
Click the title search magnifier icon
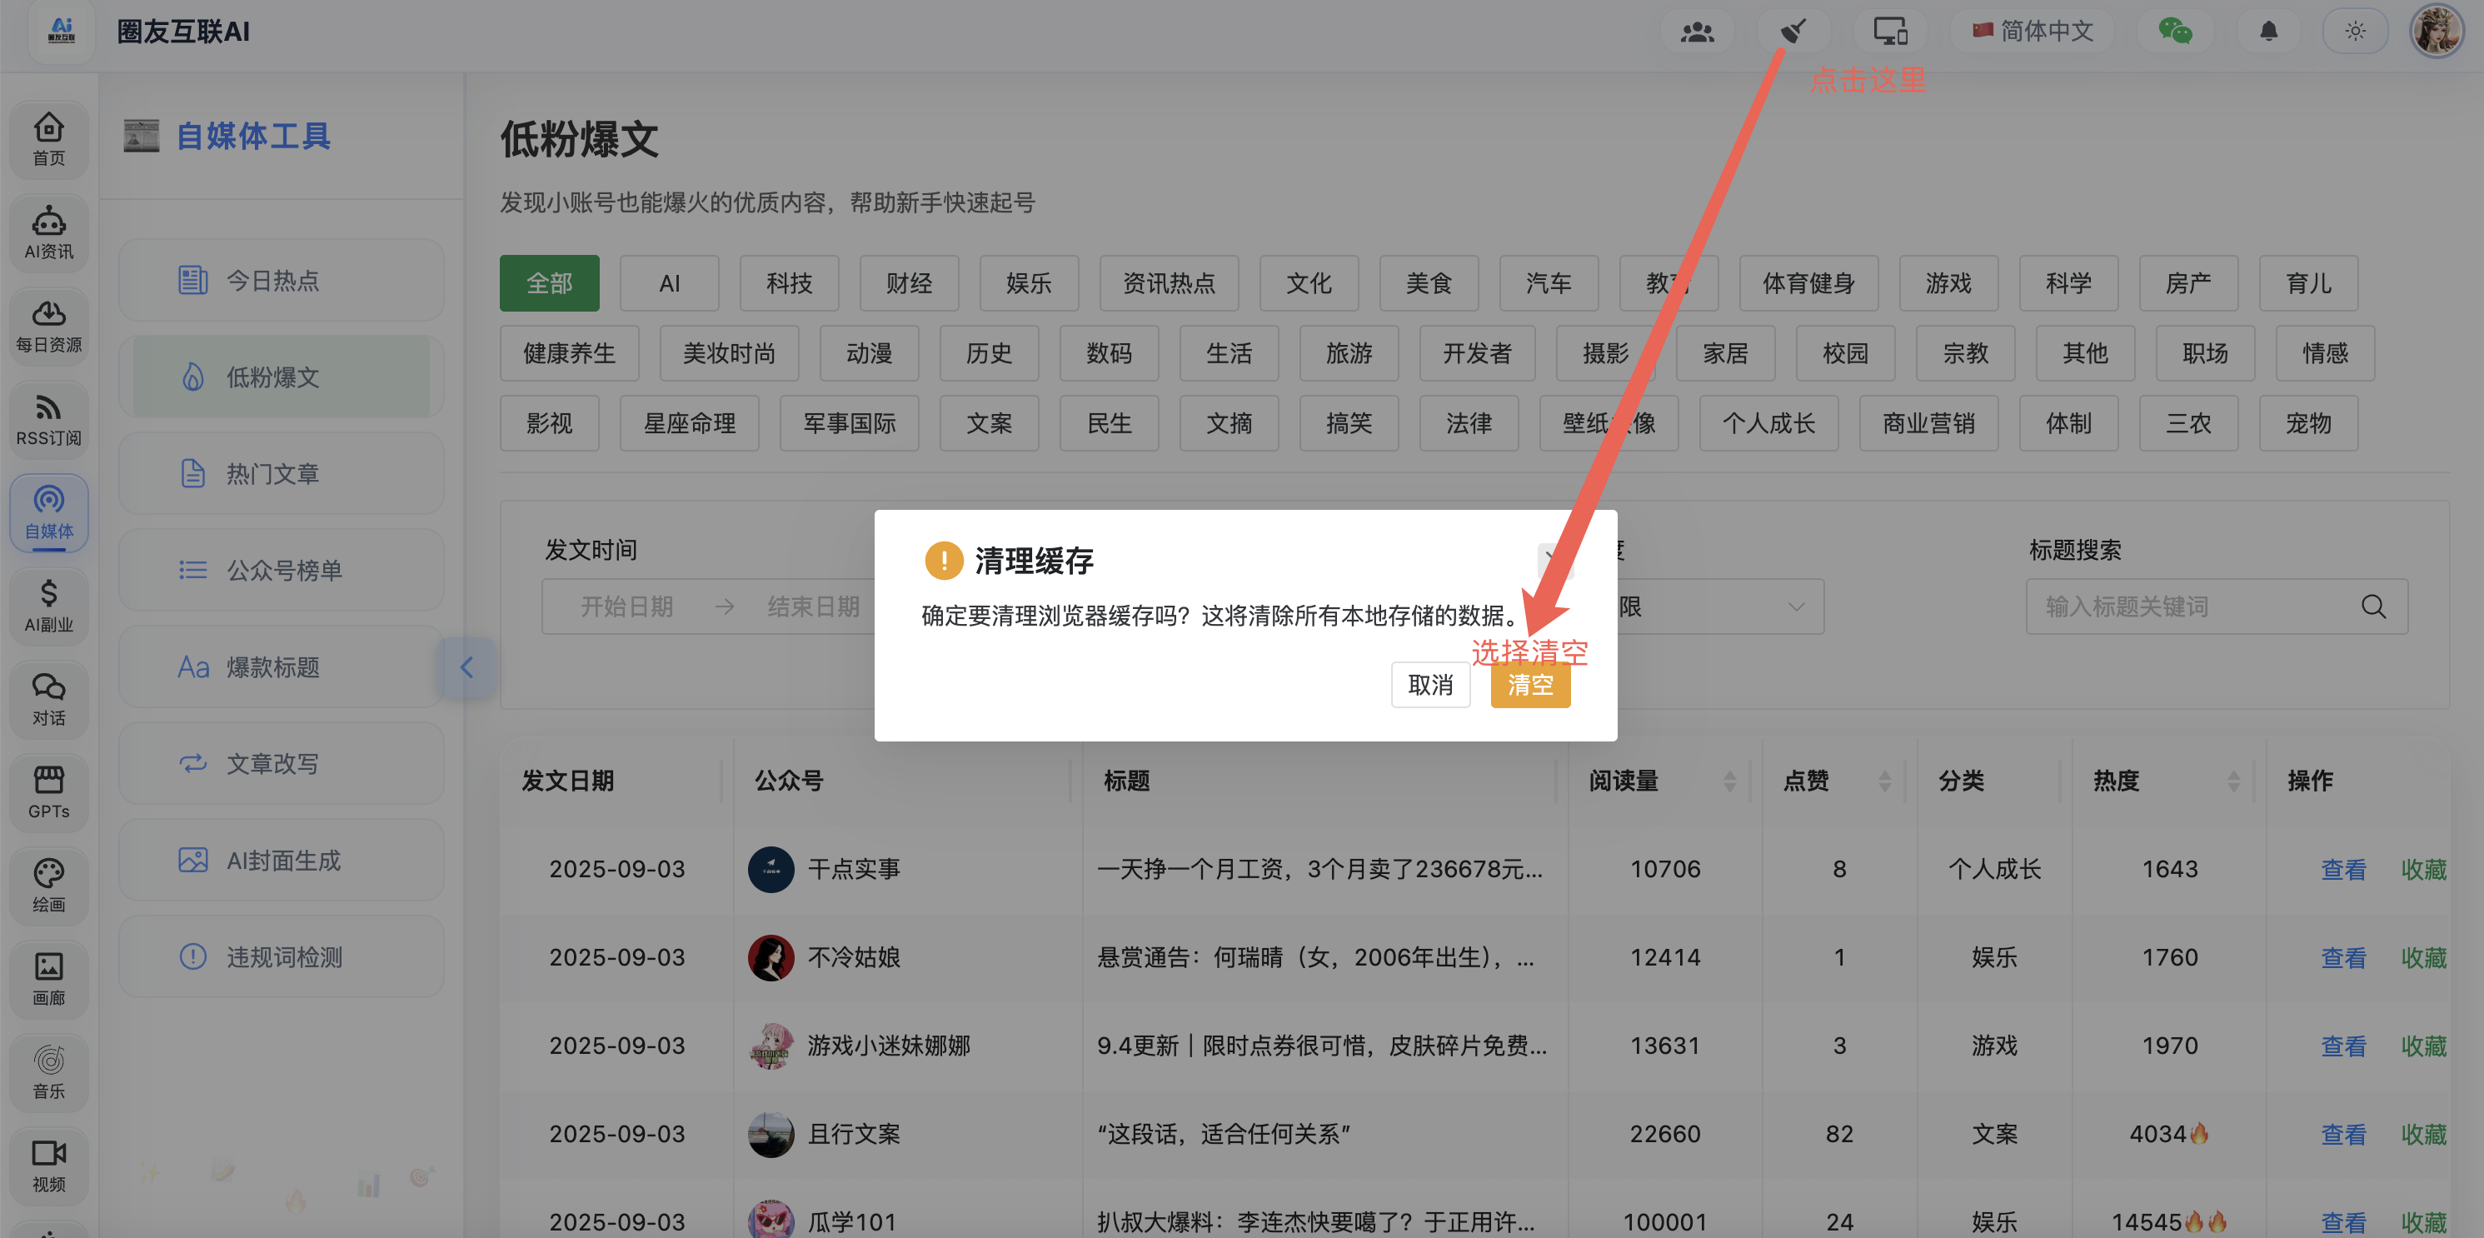[x=2373, y=607]
